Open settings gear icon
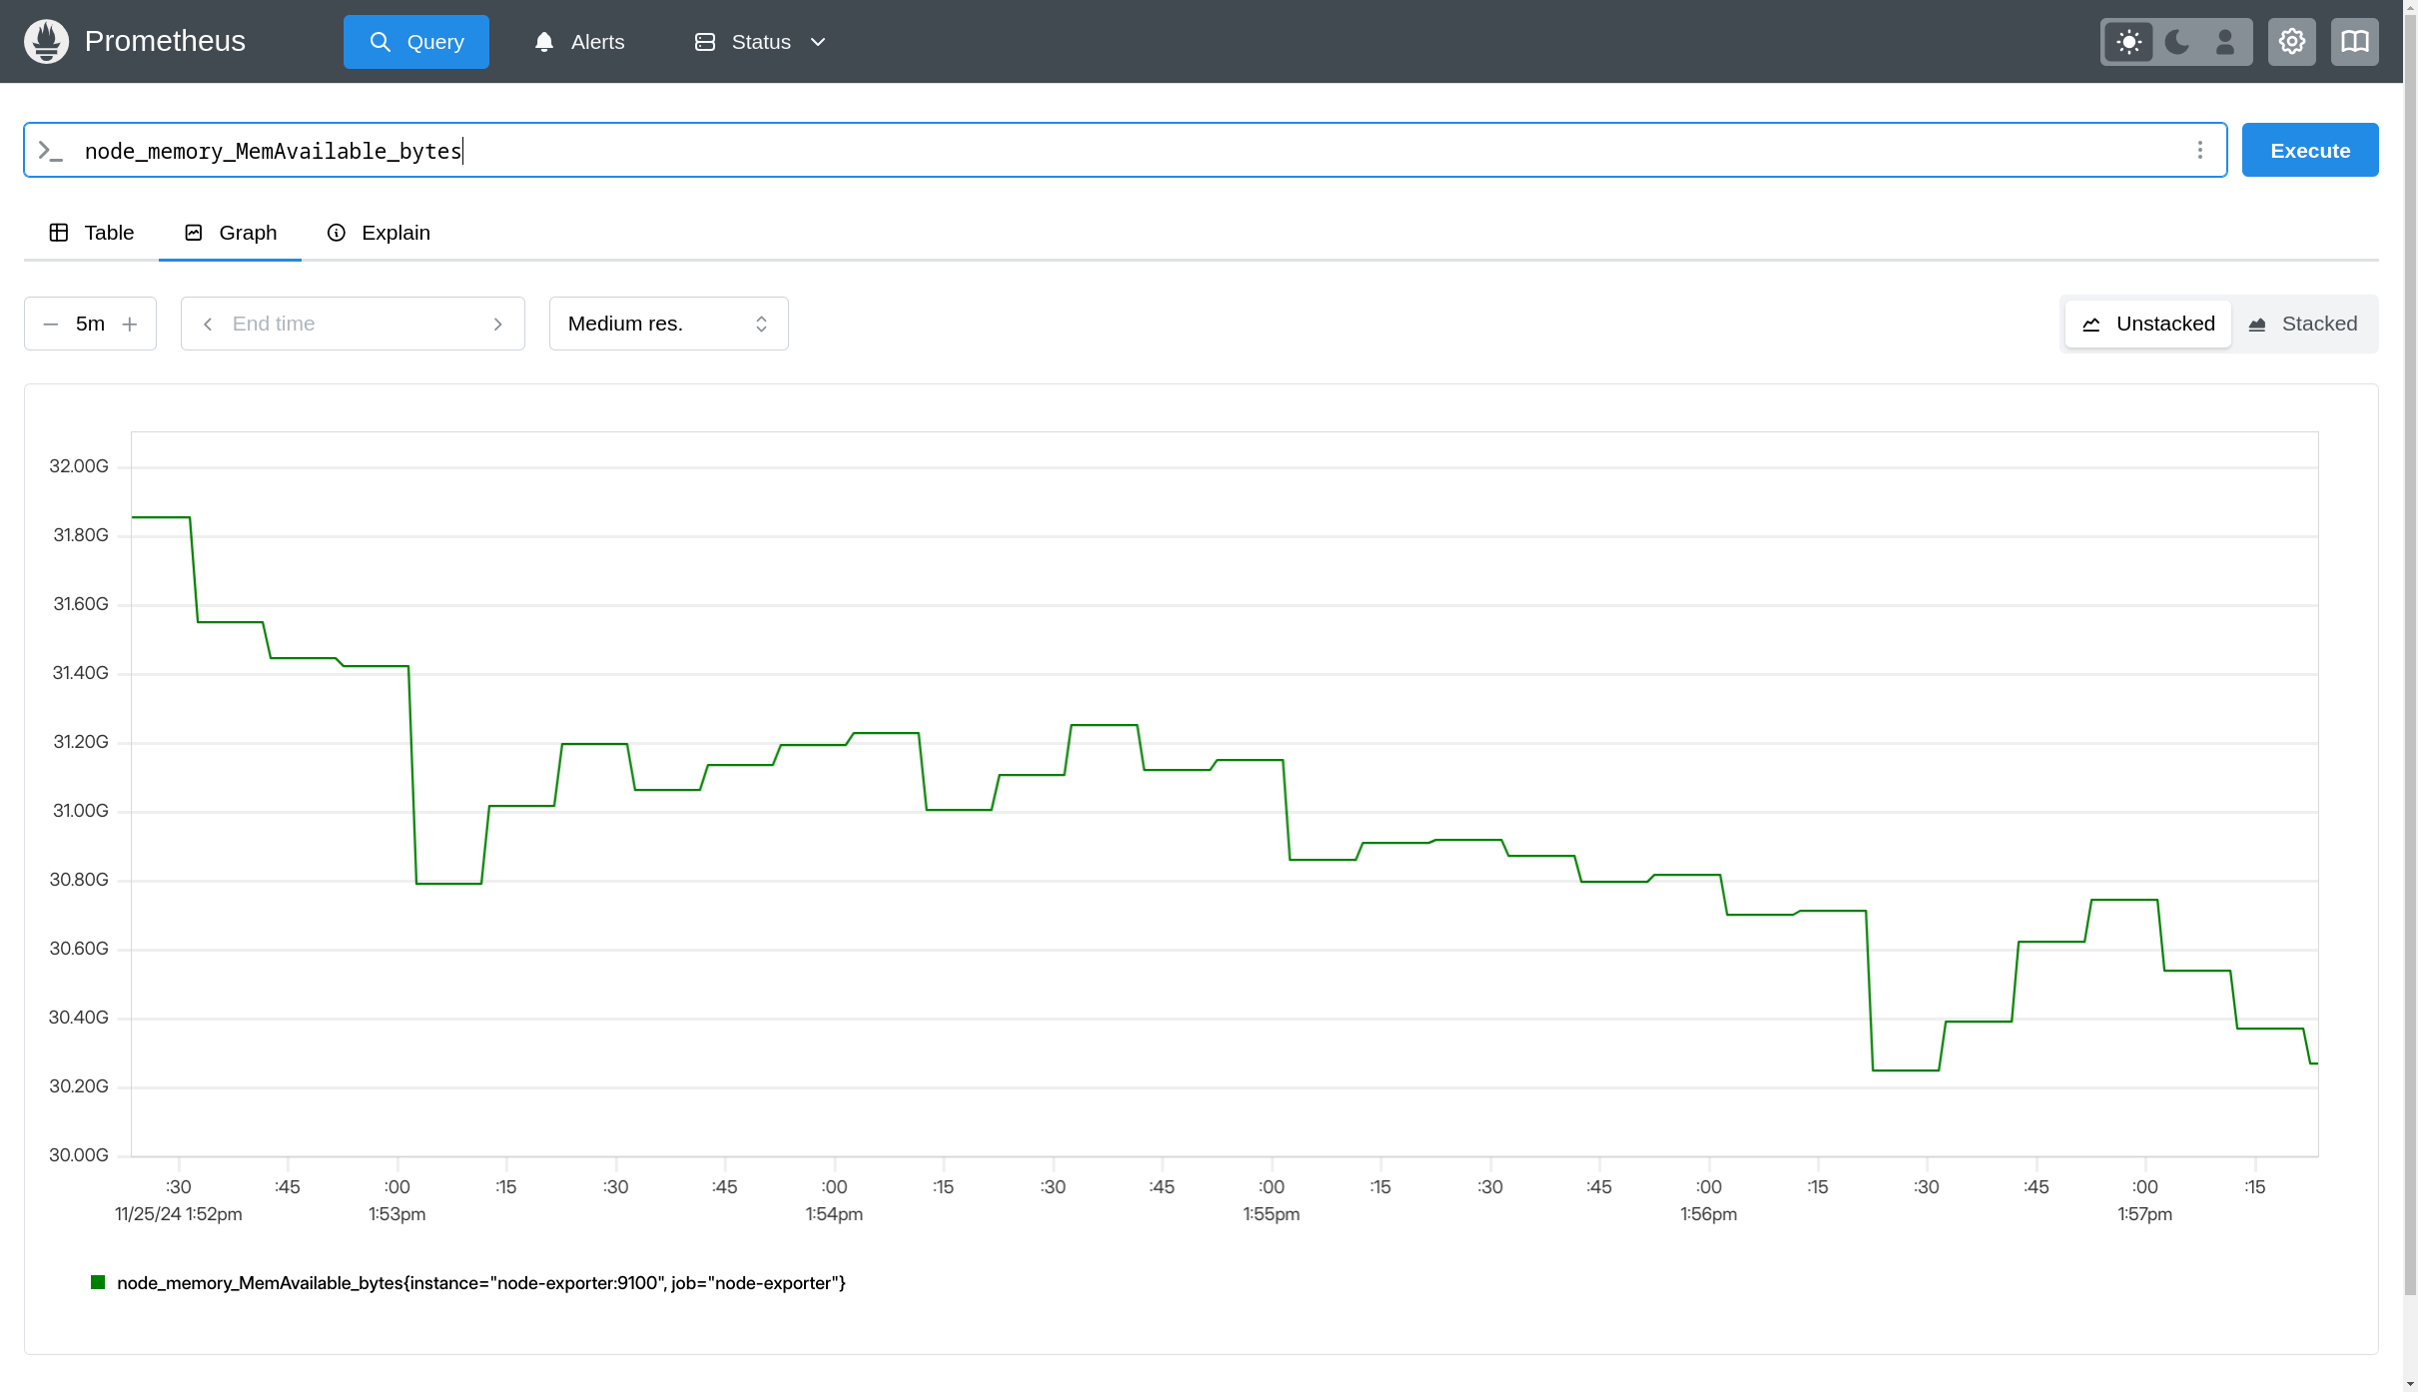2418x1392 pixels. coord(2291,42)
